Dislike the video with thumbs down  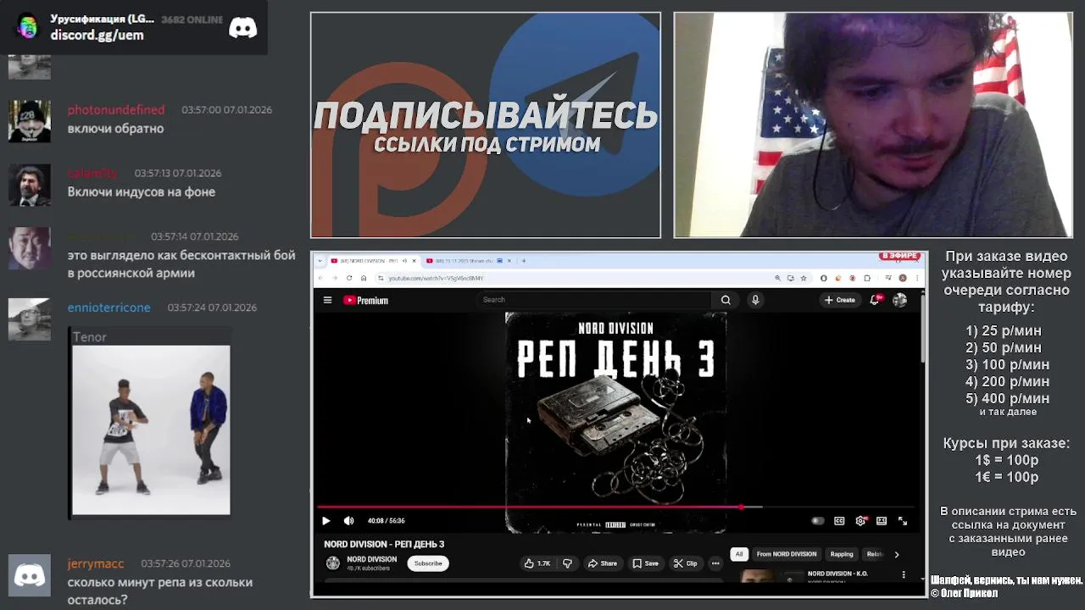pos(567,563)
